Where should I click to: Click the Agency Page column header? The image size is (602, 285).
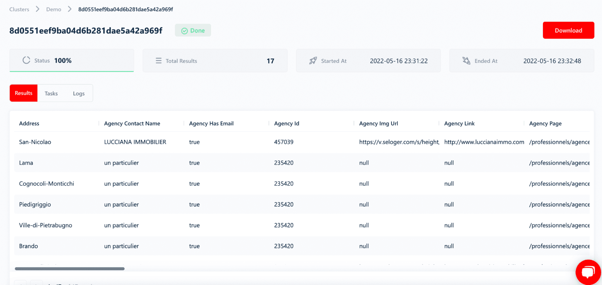545,123
